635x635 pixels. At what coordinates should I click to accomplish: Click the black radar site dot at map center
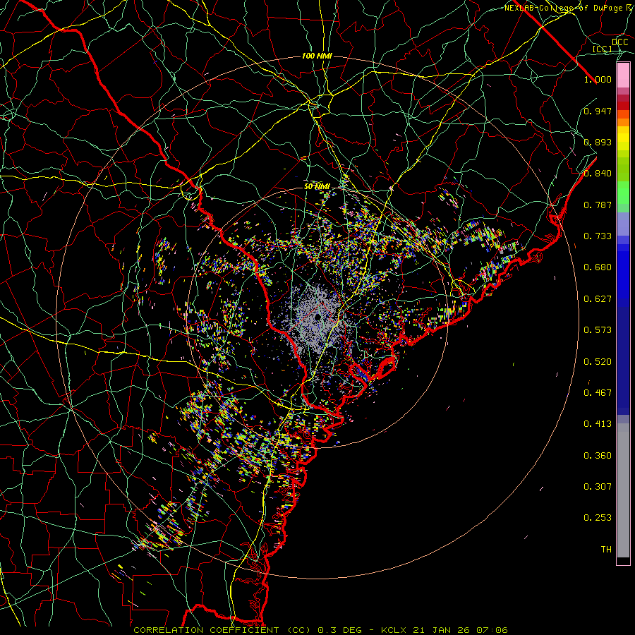click(318, 317)
